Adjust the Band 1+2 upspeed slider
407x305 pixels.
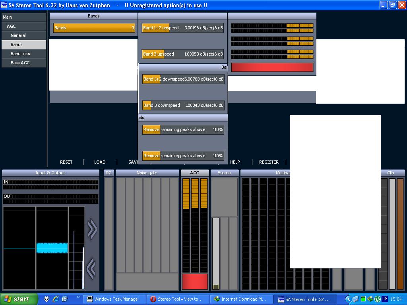click(x=183, y=28)
